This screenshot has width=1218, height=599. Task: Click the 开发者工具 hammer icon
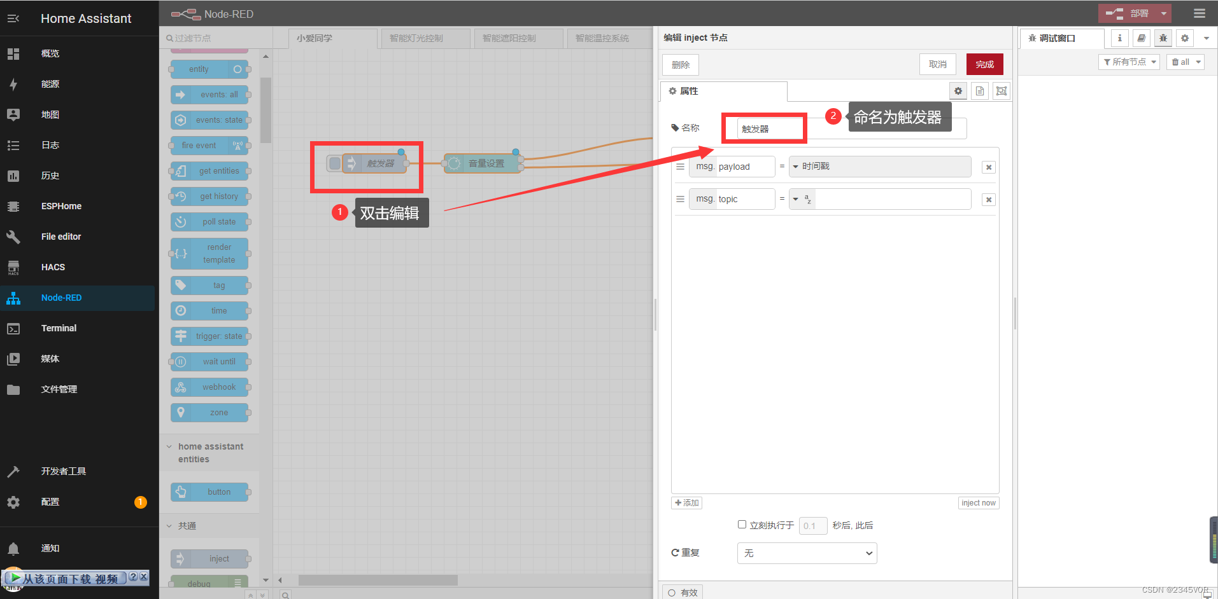click(x=13, y=471)
